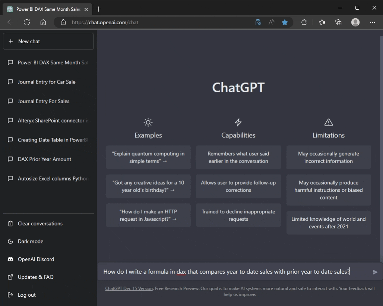Click the site lock icon for permissions
Image resolution: width=383 pixels, height=306 pixels.
63,22
